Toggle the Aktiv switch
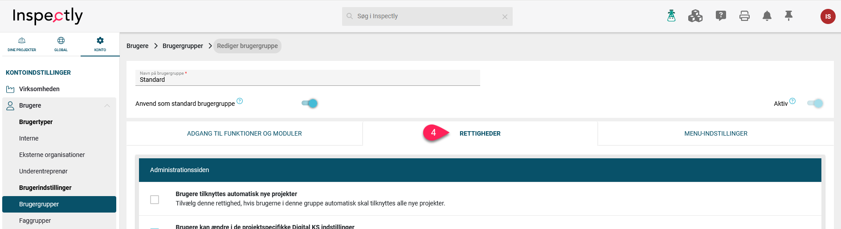Viewport: 841px width, 229px height. (x=815, y=103)
